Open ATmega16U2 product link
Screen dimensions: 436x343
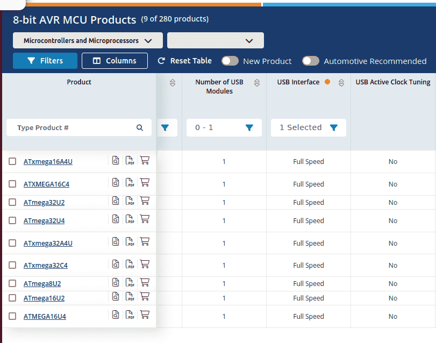coord(44,298)
